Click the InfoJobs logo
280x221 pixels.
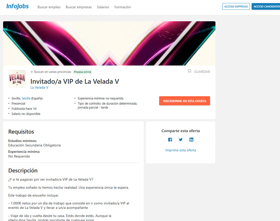[x=18, y=6]
